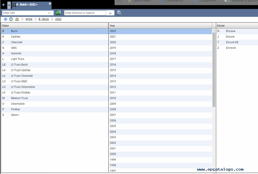The image size is (258, 174).
Task: Select 'Lt Truck Cadillac' in the Make list
Action: point(55,70)
